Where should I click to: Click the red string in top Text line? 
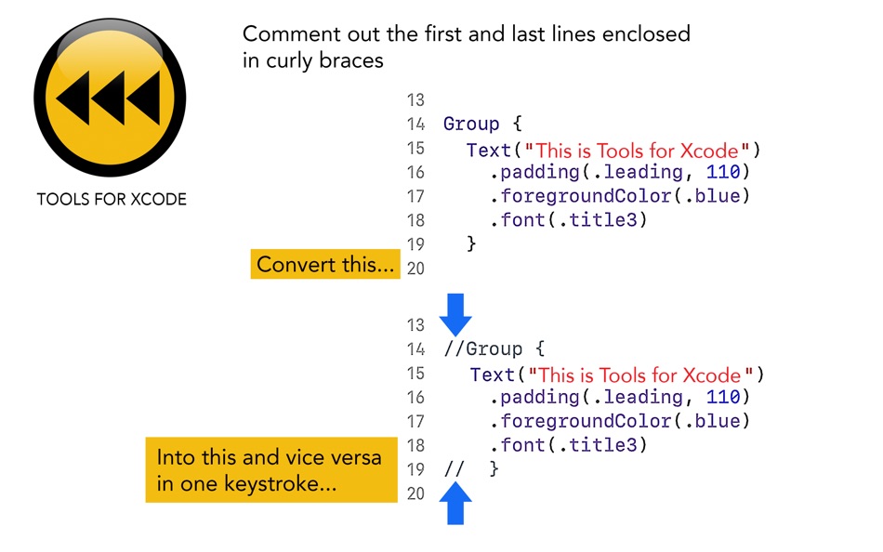pyautogui.click(x=637, y=151)
